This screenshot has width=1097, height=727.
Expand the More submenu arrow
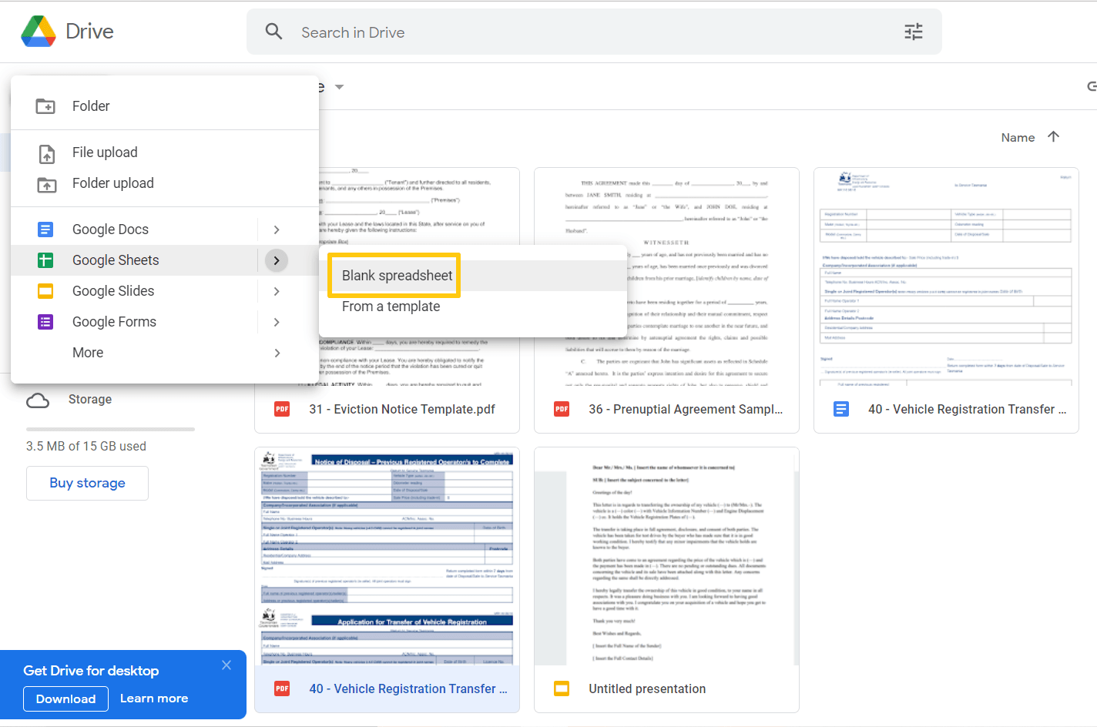[277, 353]
